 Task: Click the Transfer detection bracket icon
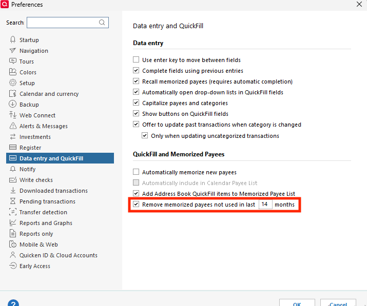[13, 212]
